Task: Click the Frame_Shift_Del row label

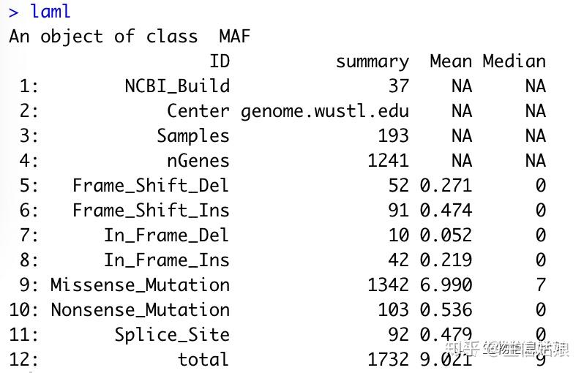Action: [150, 186]
